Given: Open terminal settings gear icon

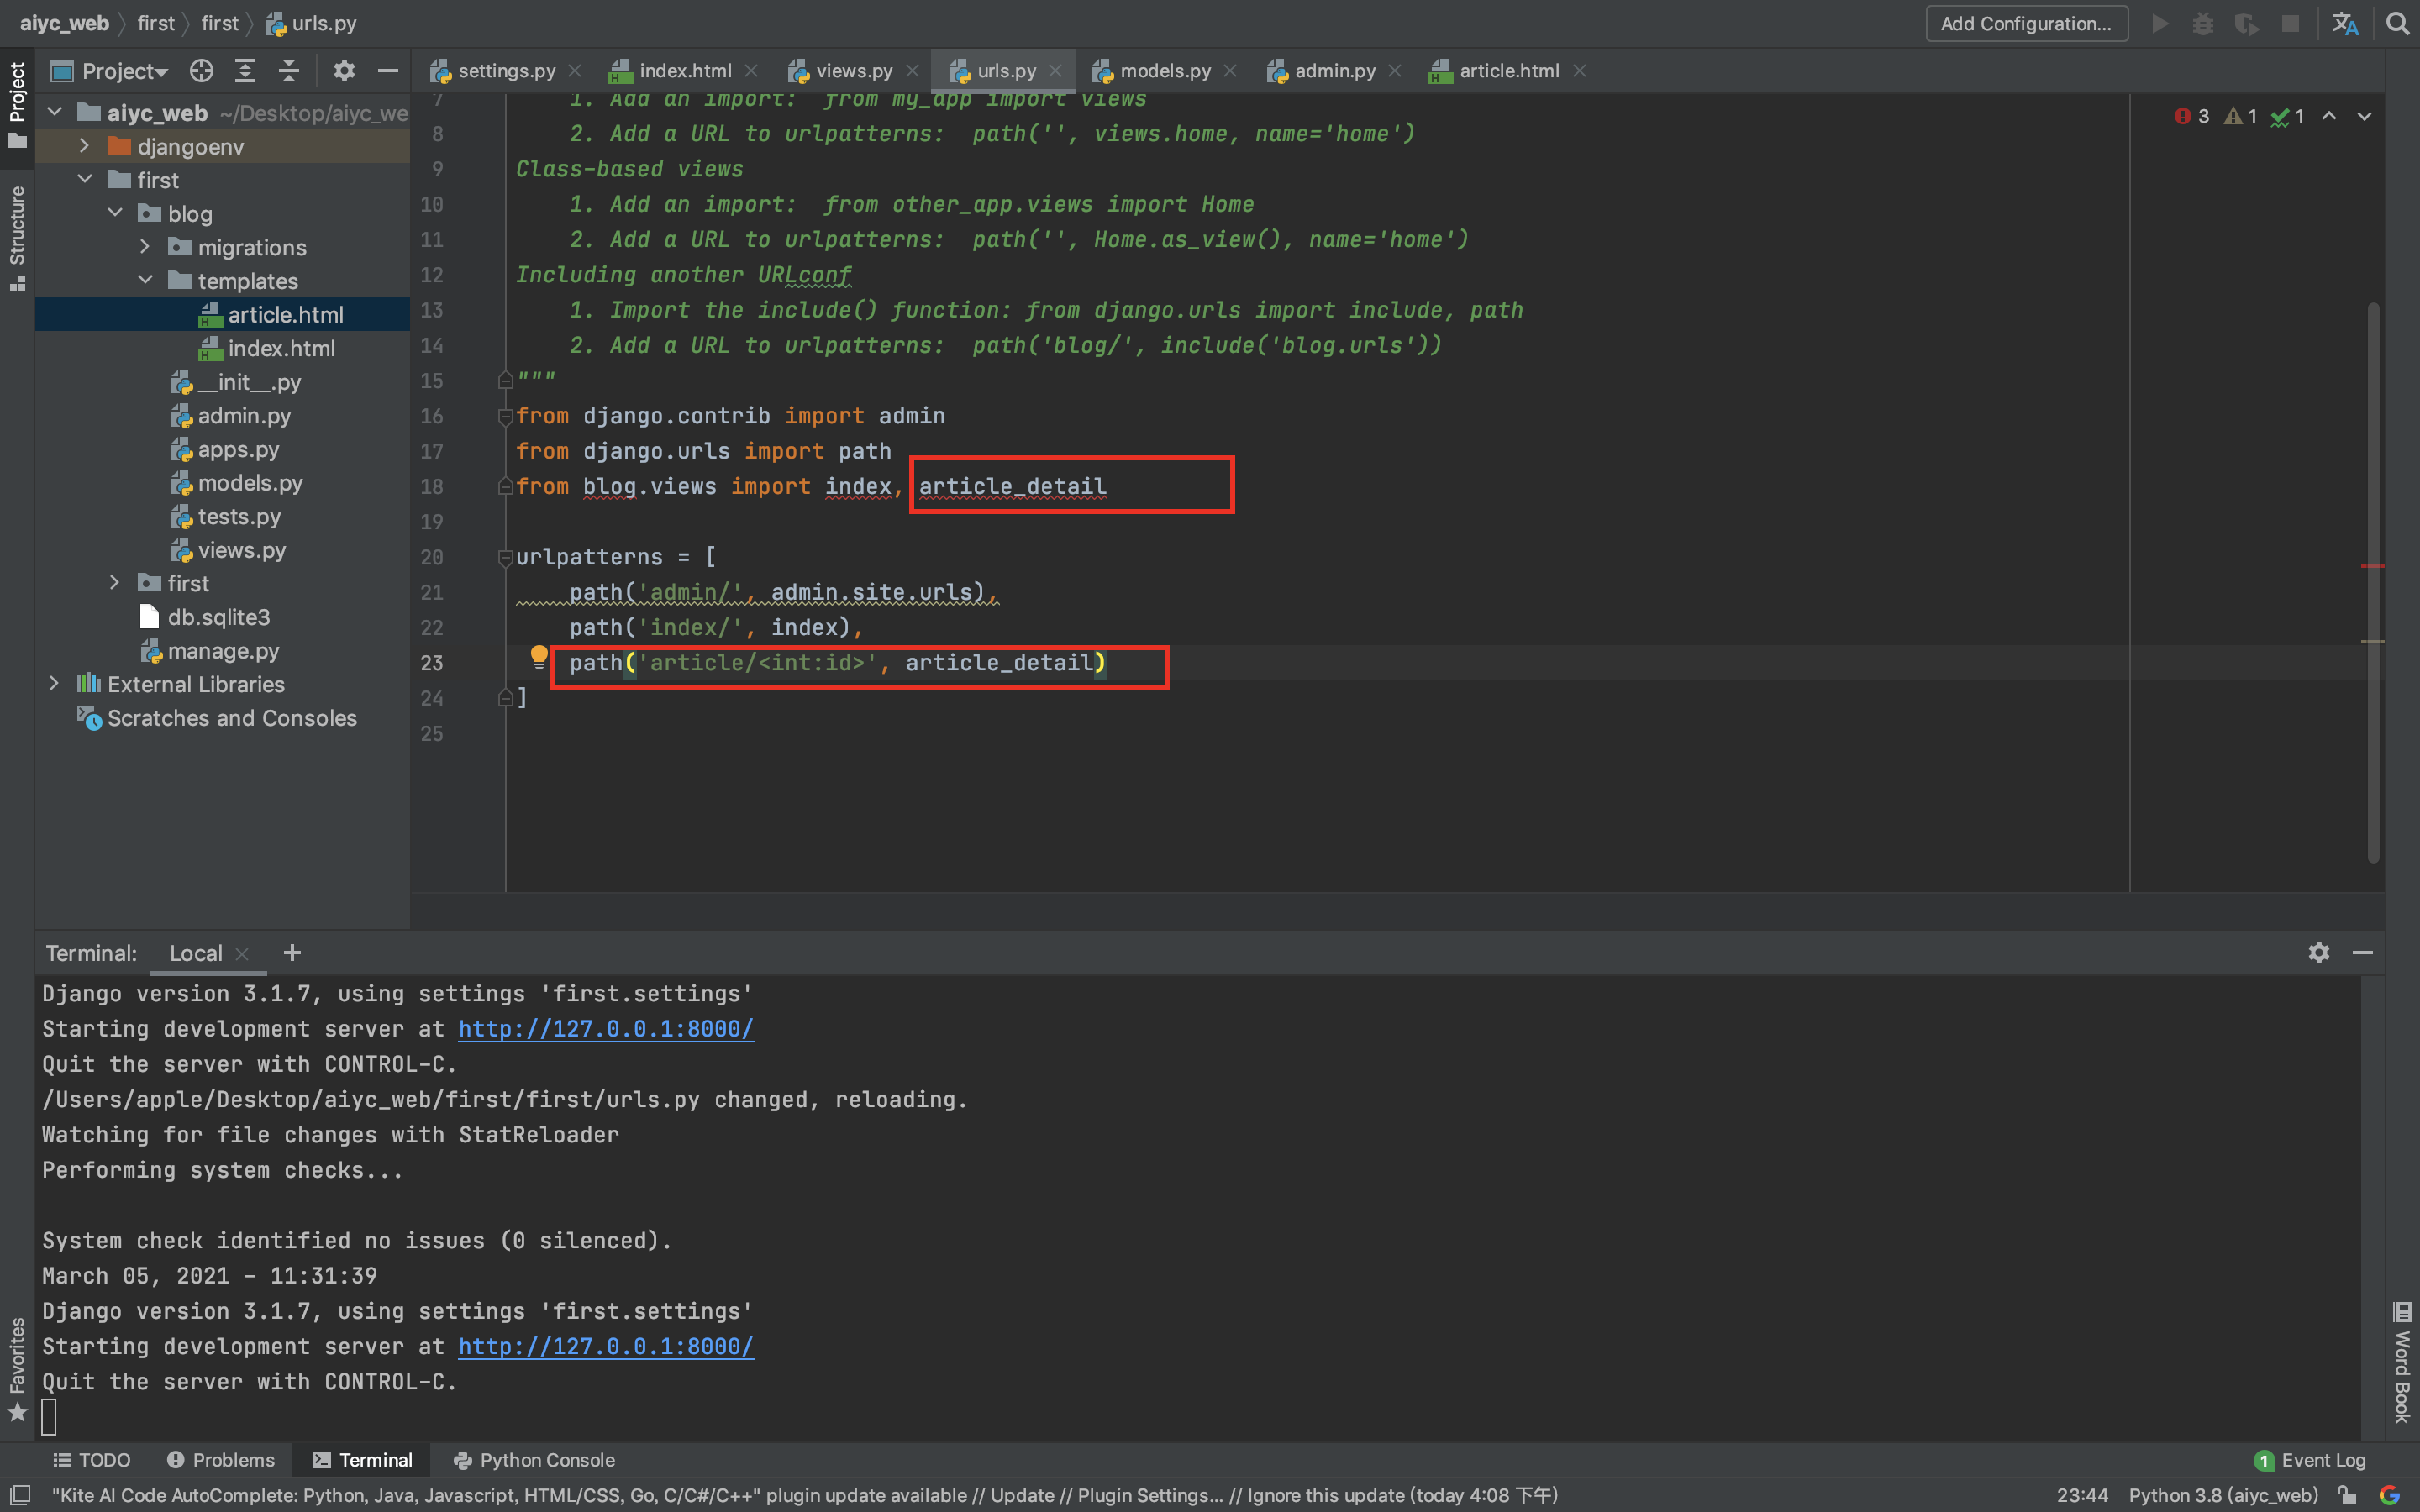Looking at the screenshot, I should (x=2319, y=953).
